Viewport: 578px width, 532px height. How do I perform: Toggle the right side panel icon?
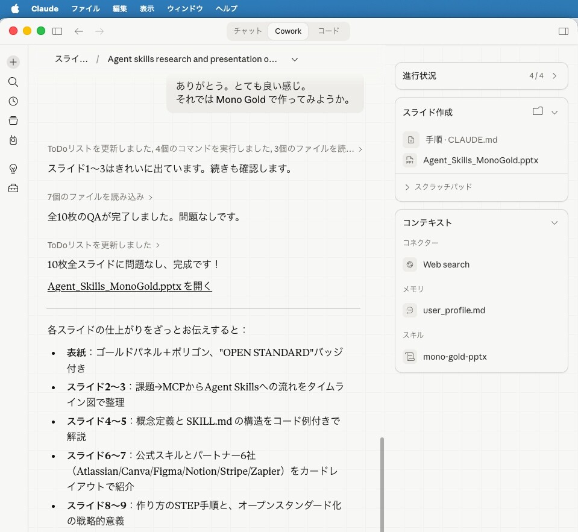[564, 31]
